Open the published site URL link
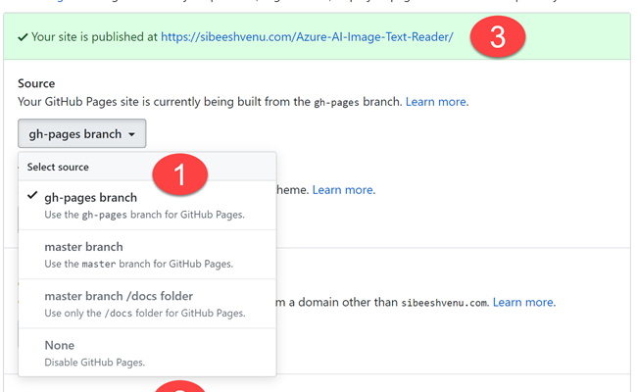 point(307,37)
